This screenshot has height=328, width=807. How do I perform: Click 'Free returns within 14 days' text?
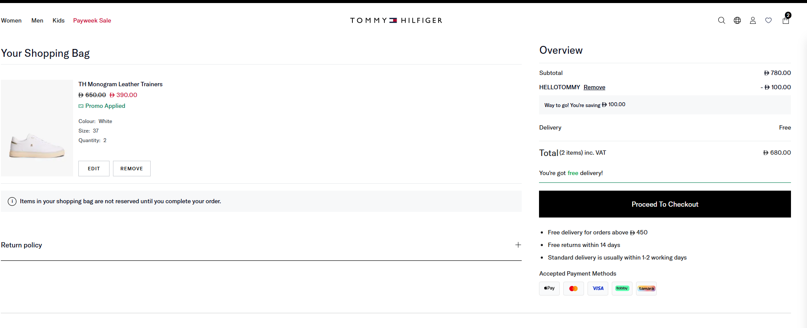coord(584,245)
